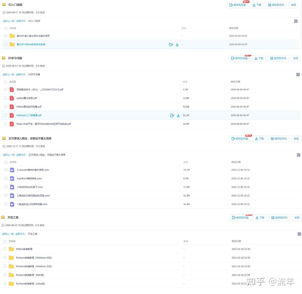Viewport: 302px width, 294px height.
Task: Click video icon of 1.爬虫的定义和使用场景.wmv
Action: coord(12,204)
